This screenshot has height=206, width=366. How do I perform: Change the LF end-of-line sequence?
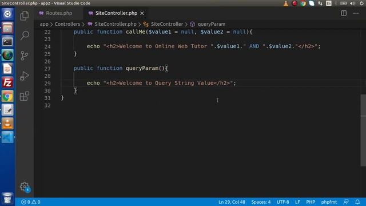click(297, 202)
